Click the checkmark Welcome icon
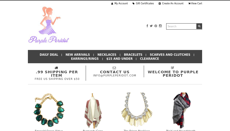 (x=172, y=68)
